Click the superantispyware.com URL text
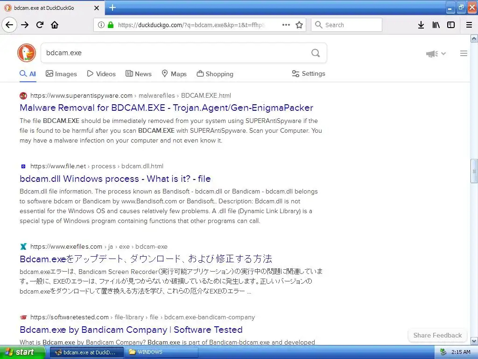Viewport: 478px width, 359px height. pos(81,95)
